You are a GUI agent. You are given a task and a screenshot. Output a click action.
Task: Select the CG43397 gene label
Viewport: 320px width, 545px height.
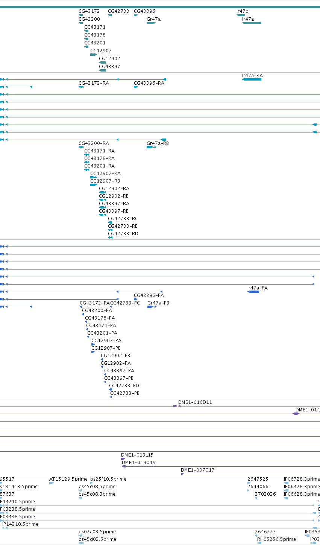coord(109,67)
